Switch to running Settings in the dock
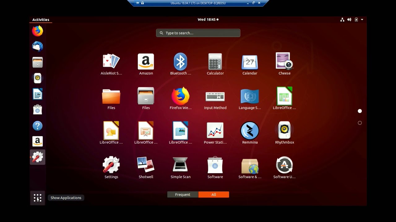 click(x=37, y=157)
